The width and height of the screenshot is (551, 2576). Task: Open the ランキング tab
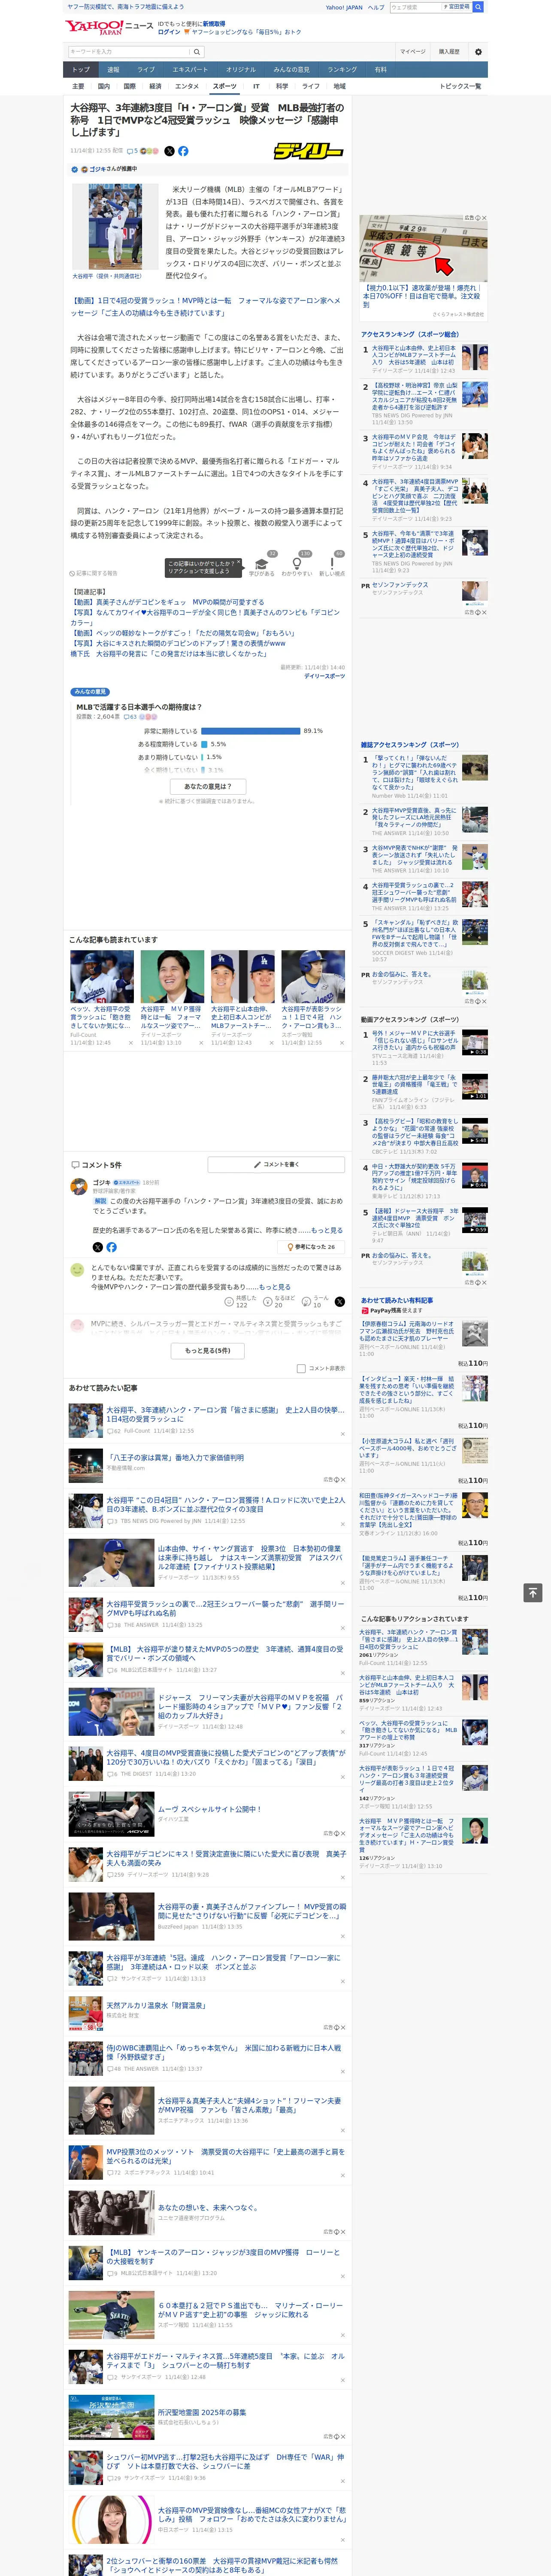point(342,69)
